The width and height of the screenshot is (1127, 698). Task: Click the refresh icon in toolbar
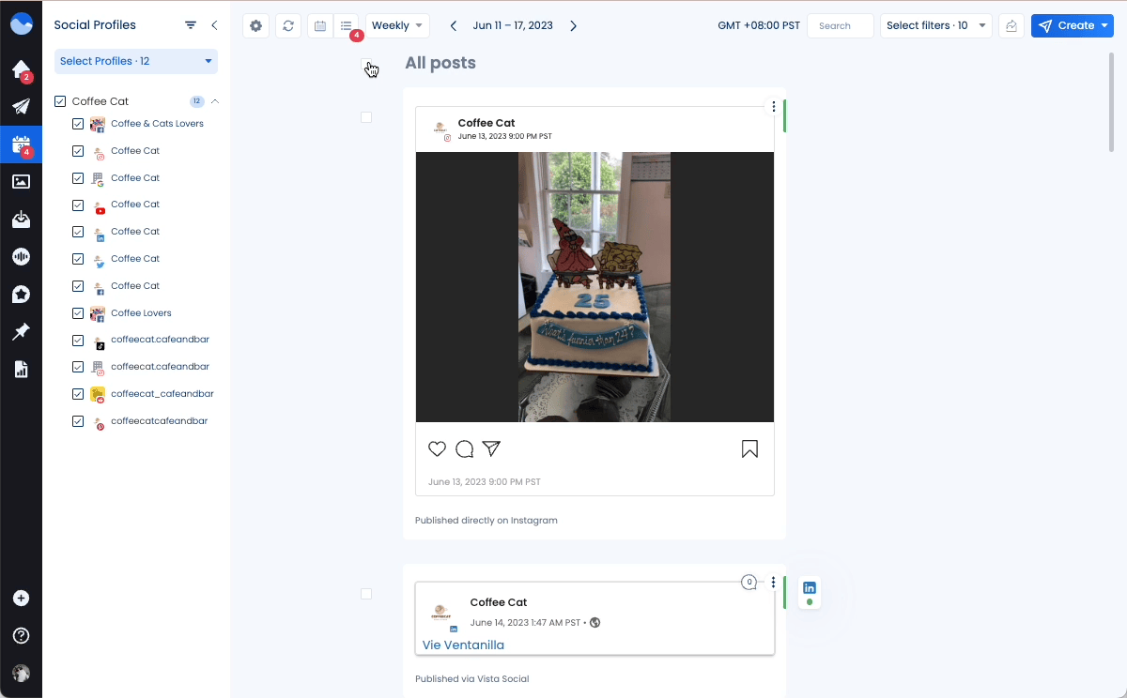pos(288,25)
